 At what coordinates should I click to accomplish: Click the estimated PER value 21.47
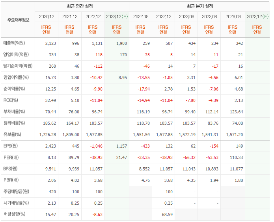tap(121, 157)
